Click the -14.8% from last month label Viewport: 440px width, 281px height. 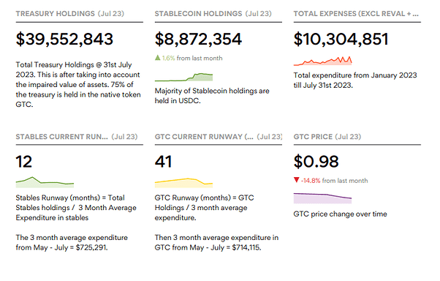tap(334, 181)
